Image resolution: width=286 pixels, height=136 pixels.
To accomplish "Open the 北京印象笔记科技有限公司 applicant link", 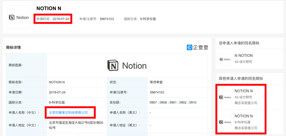I will click(68, 112).
